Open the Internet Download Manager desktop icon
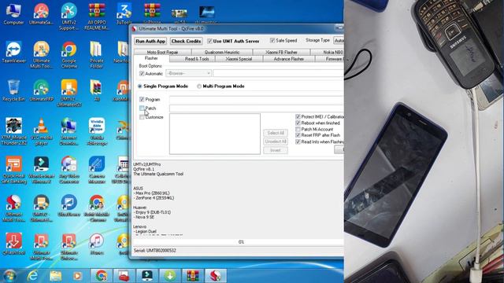This screenshot has width=504, height=283. (69, 131)
